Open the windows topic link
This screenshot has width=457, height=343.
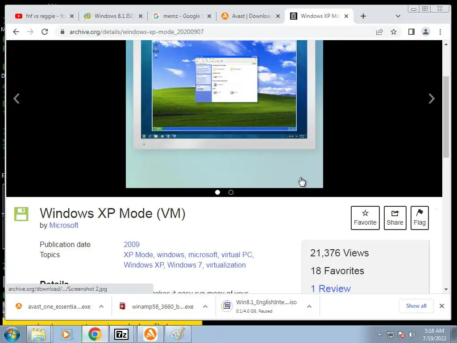pos(170,255)
